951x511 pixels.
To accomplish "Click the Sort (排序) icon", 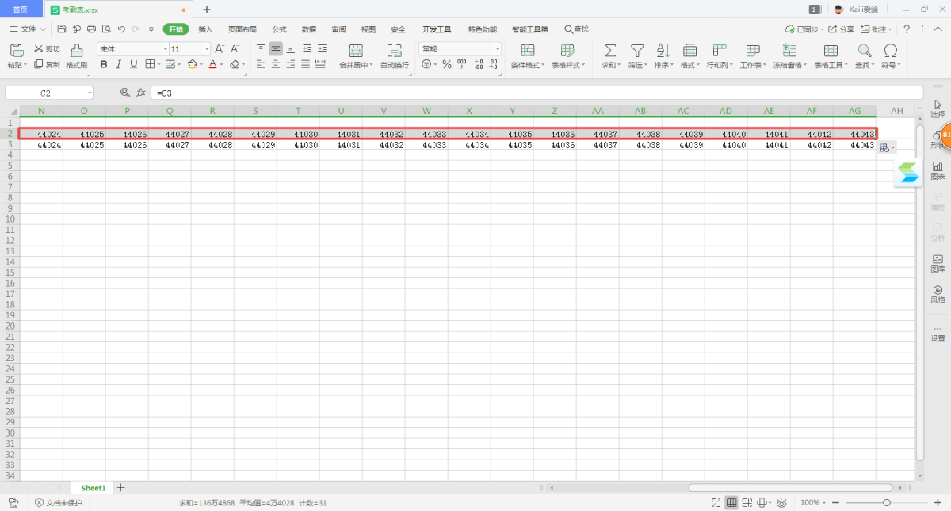I will [x=663, y=51].
